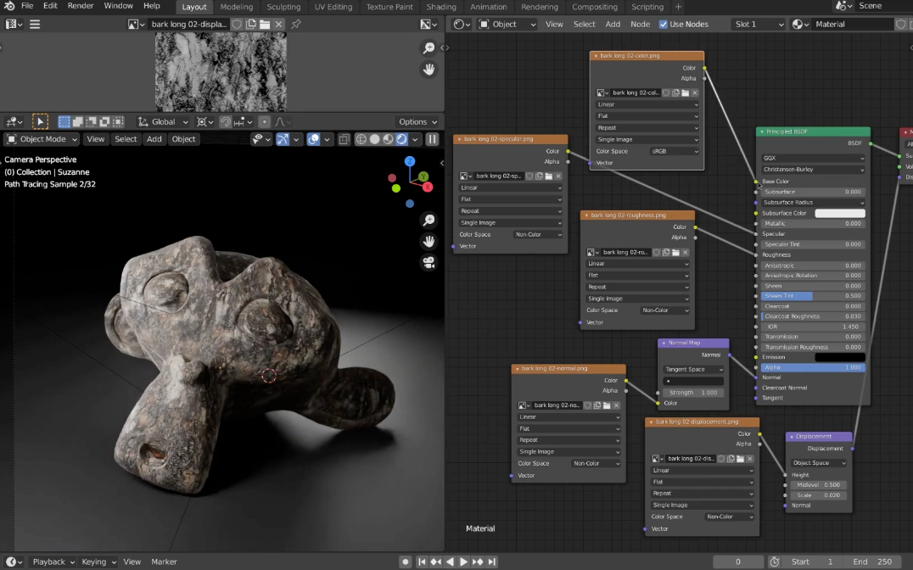Toggle X-ray display in viewport
The image size is (913, 570).
344,139
